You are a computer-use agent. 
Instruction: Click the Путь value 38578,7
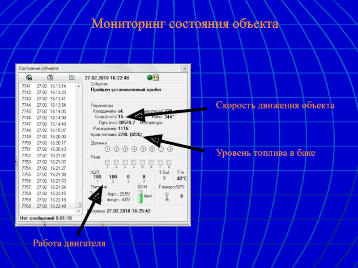click(127, 122)
